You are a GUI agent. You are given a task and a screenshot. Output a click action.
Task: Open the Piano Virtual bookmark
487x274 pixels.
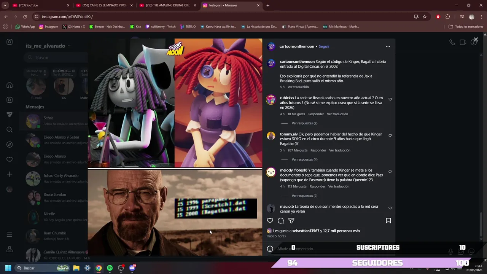[300, 27]
